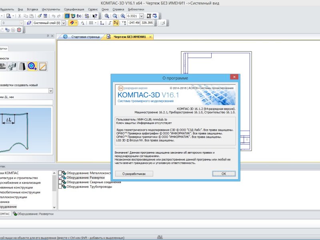Check the Оборудование: Сварные соединения checkbox
Image resolution: width=320 pixels, height=240 pixels.
point(60,182)
